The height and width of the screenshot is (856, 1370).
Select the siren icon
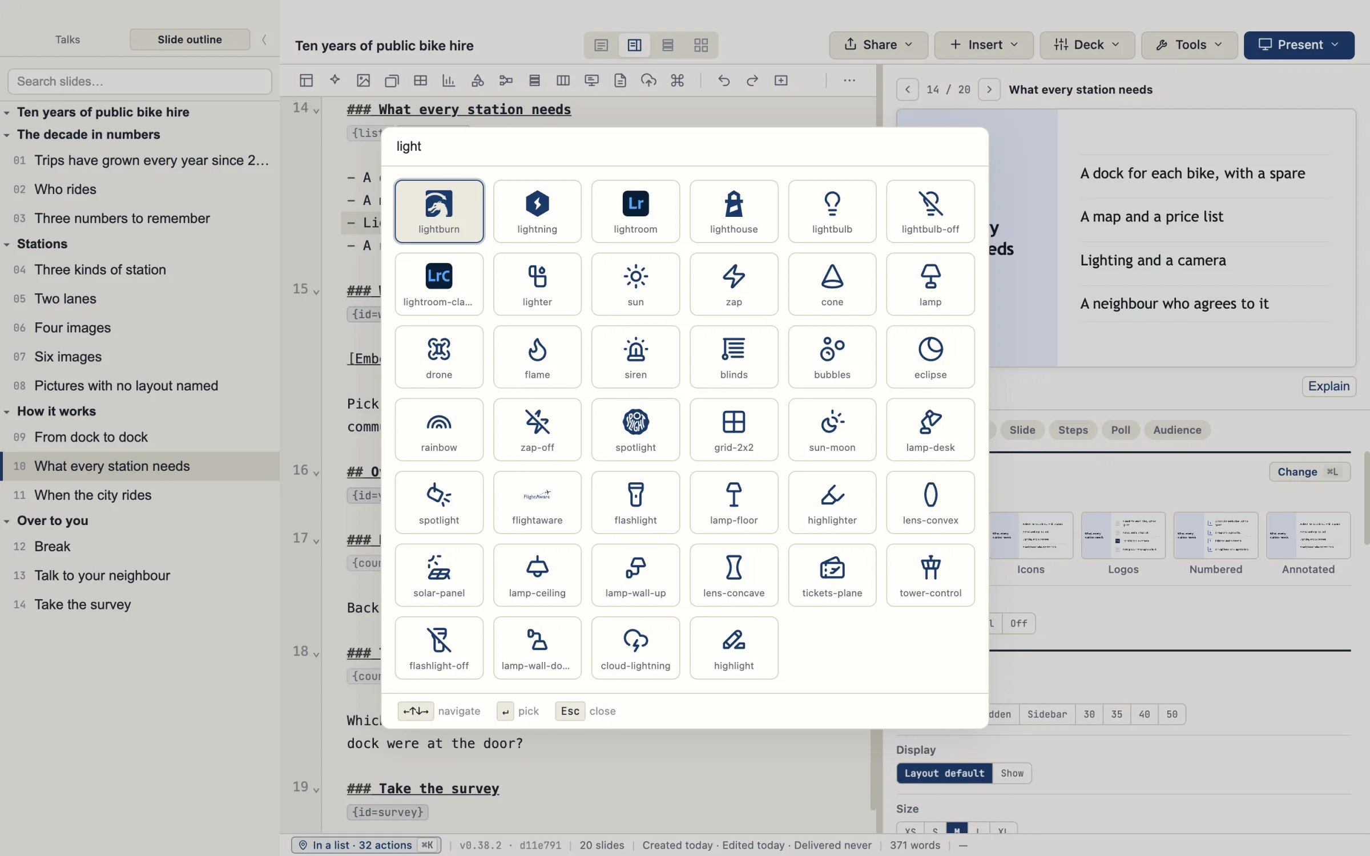click(x=635, y=357)
